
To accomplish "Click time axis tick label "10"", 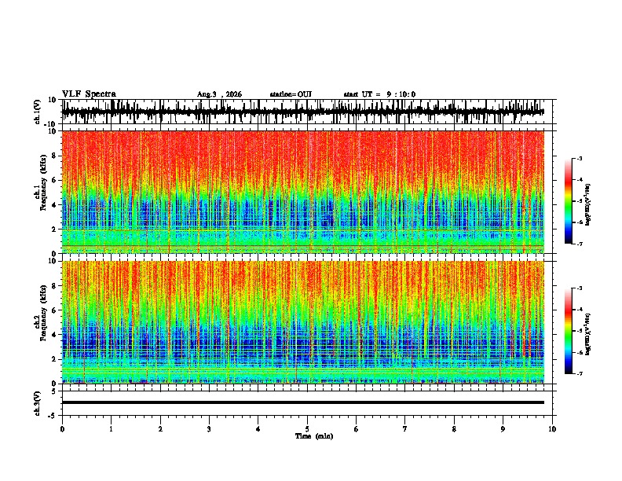I will (x=552, y=429).
